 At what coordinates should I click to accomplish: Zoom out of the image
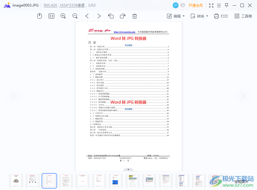pyautogui.click(x=75, y=16)
